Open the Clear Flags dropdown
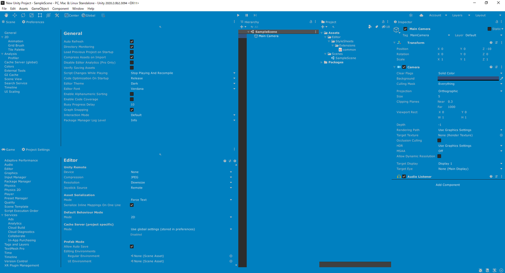Image resolution: width=505 pixels, height=273 pixels. pyautogui.click(x=470, y=73)
